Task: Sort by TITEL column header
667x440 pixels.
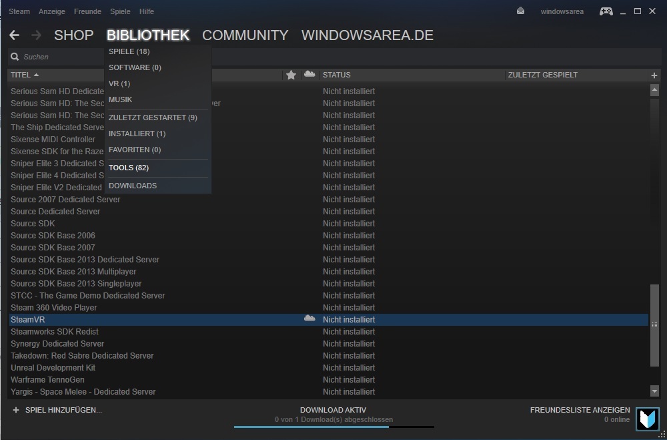Action: tap(25, 75)
